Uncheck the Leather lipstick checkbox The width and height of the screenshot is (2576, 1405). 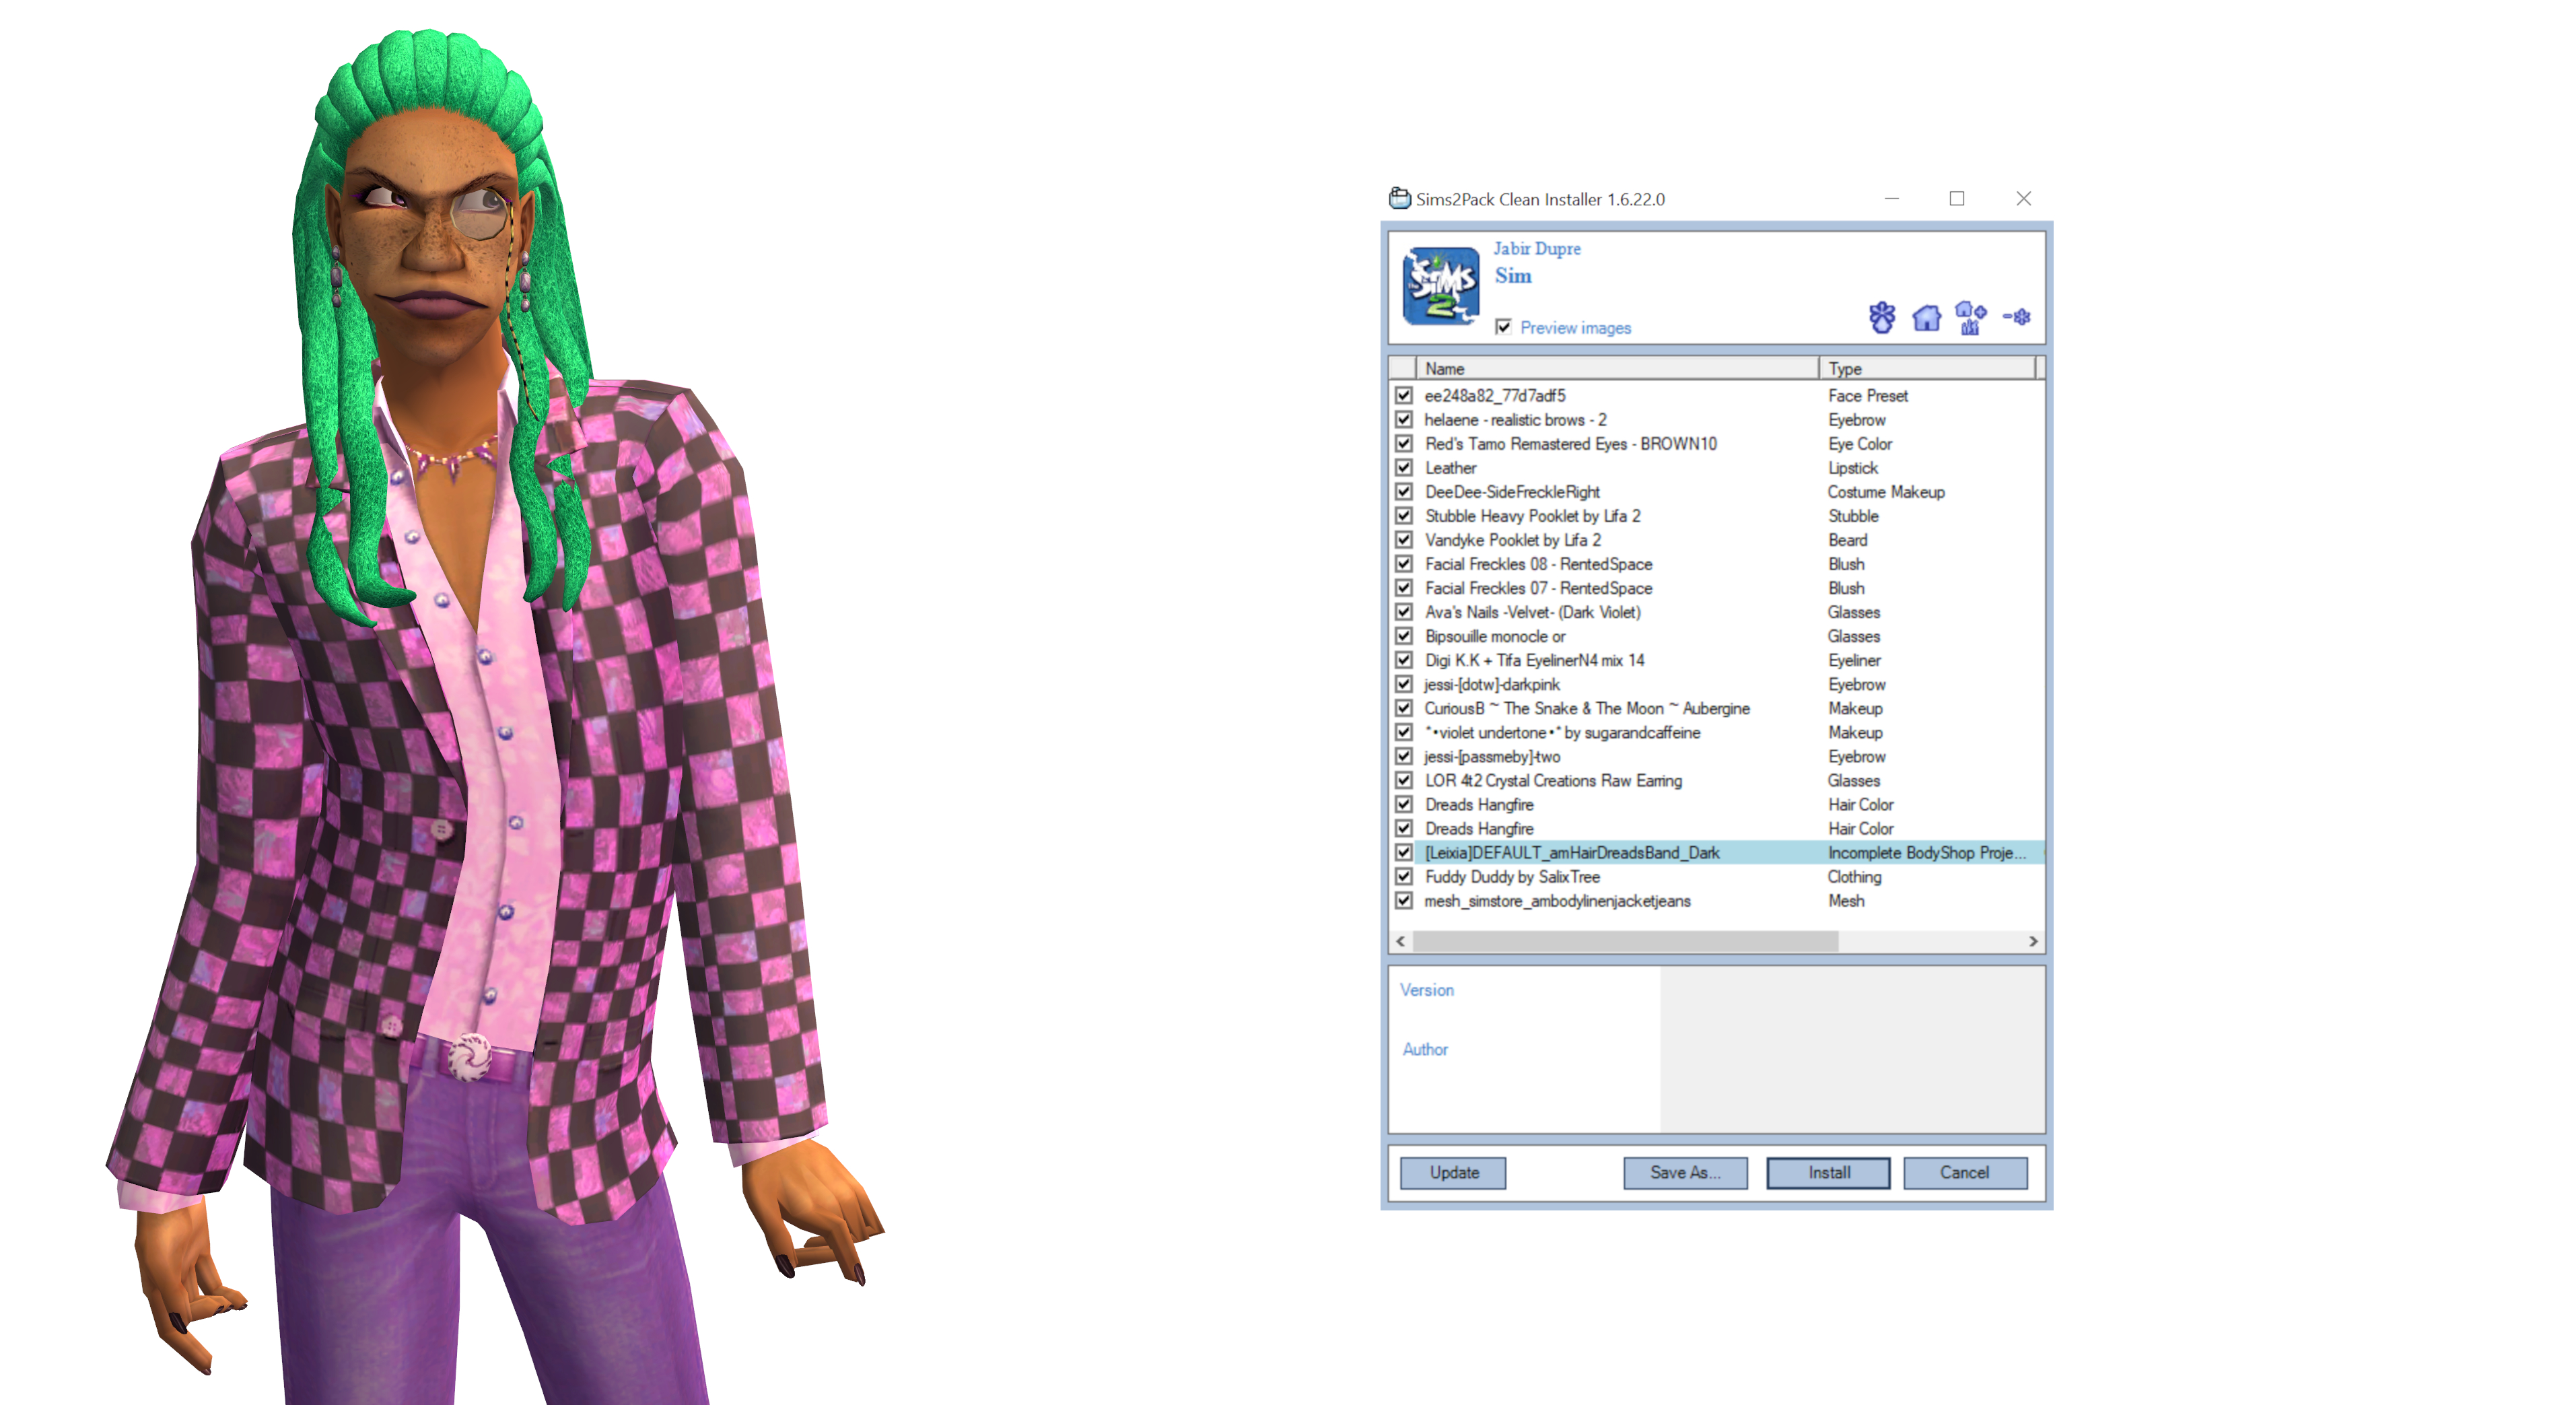coord(1404,467)
